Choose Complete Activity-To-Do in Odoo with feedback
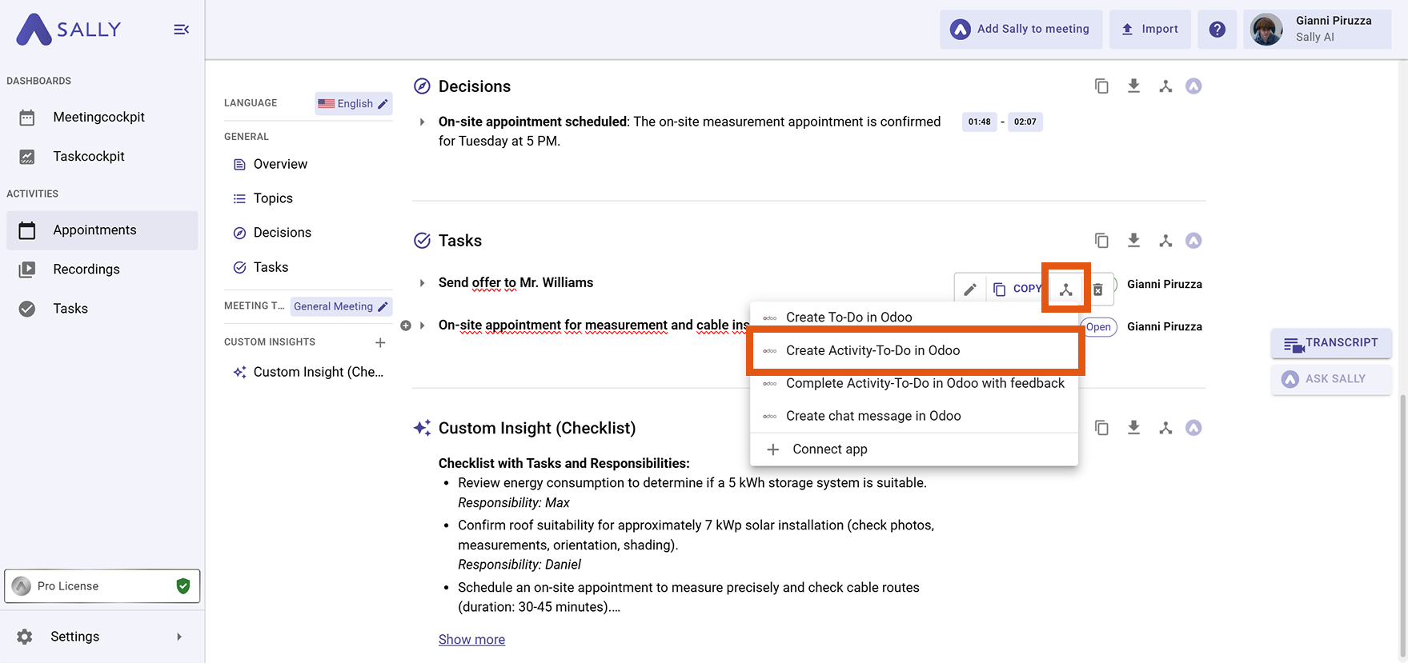The width and height of the screenshot is (1408, 663). 914,383
